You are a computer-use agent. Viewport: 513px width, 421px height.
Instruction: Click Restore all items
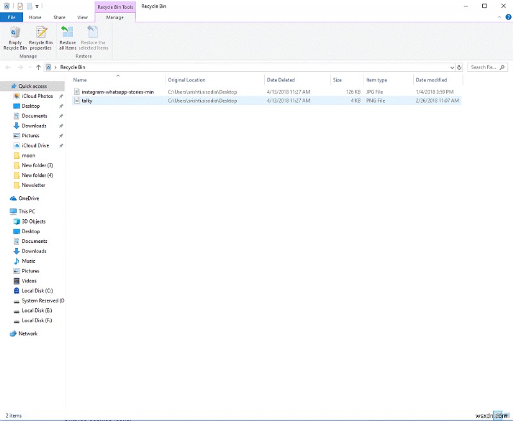click(67, 37)
